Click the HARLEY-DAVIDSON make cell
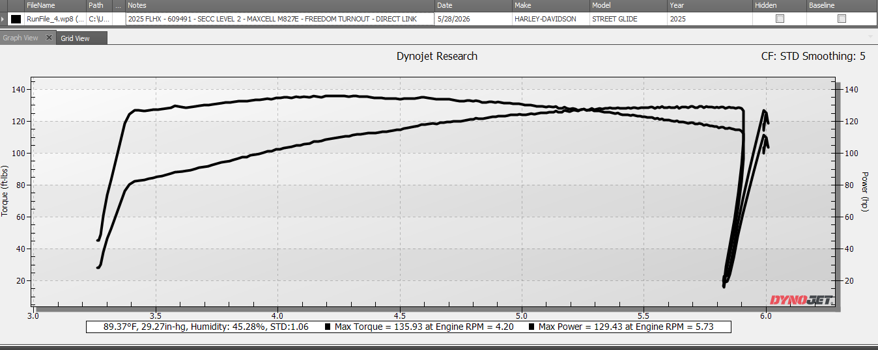This screenshot has height=350, width=878. coord(550,19)
